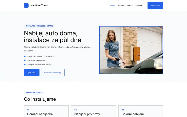
Task: Open the KONTAKT menu item
Action: point(139,6)
